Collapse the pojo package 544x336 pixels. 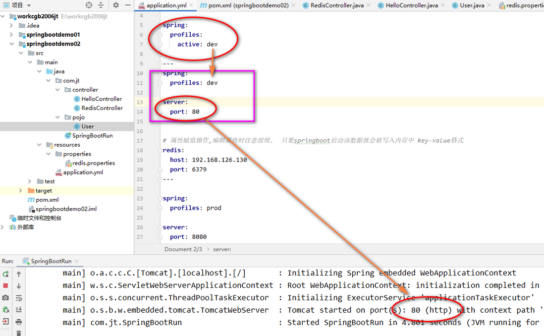tap(57, 117)
